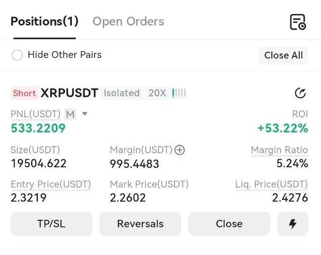Expand the PNL type dropdown arrow
Image resolution: width=321 pixels, height=255 pixels.
[85, 113]
